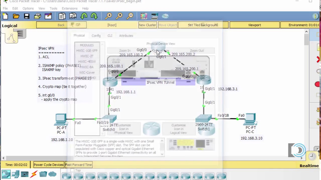The width and height of the screenshot is (321, 180).
Task: Save the topology with the floppy icon
Action: pos(27,16)
